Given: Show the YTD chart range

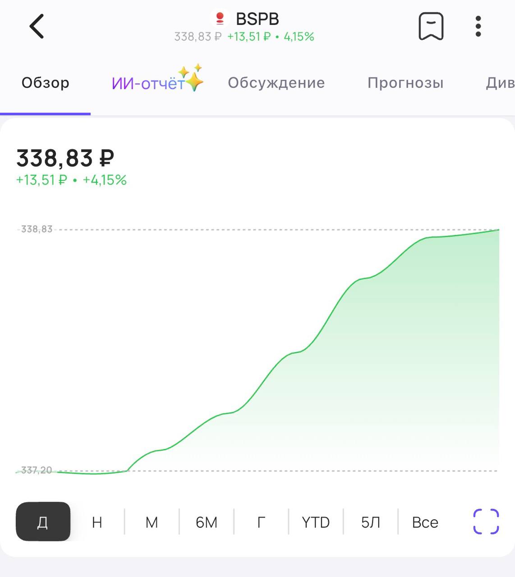Looking at the screenshot, I should pos(316,522).
